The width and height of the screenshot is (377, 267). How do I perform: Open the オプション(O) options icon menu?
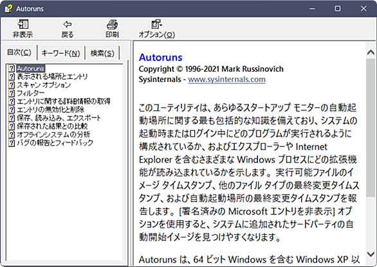157,24
